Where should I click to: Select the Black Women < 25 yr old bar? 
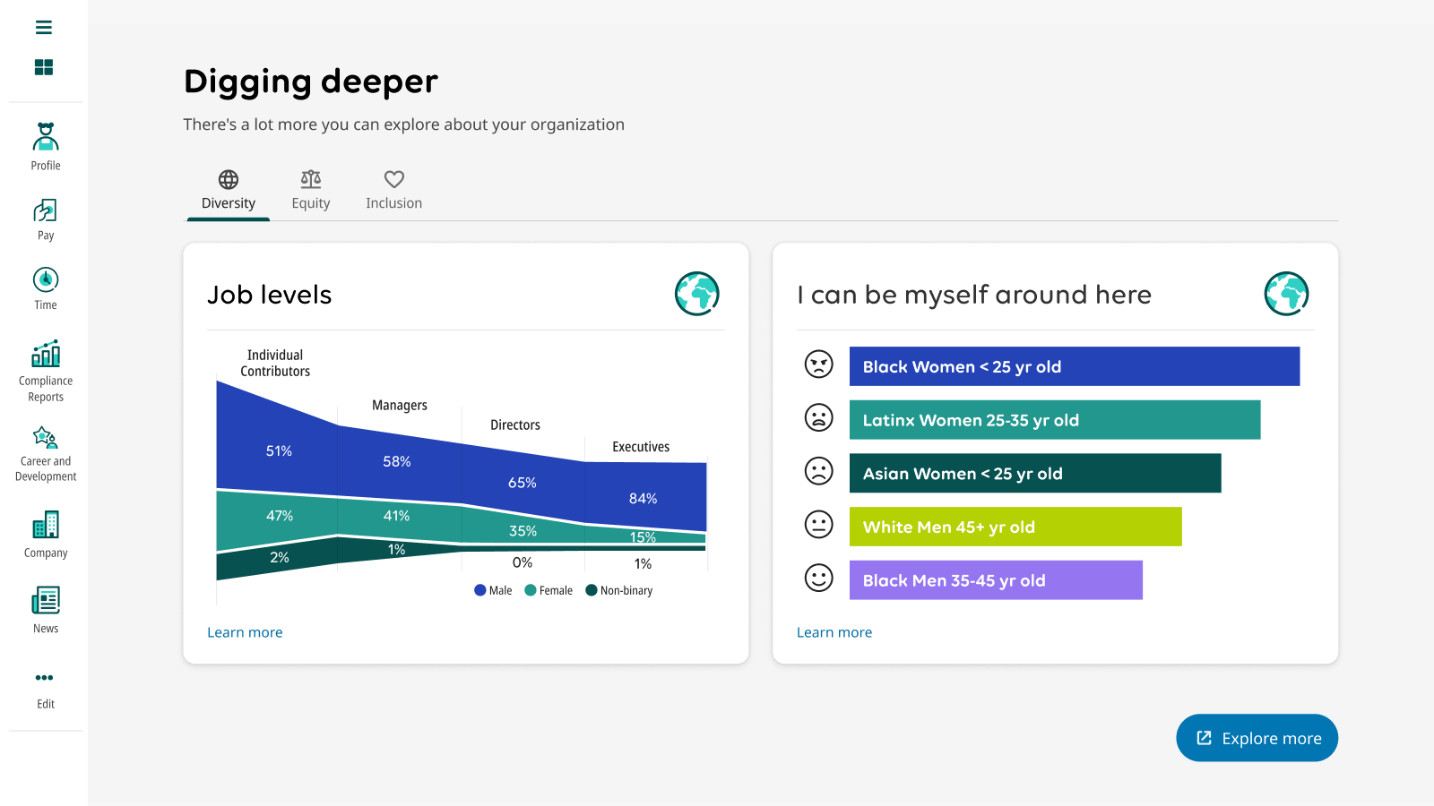pyautogui.click(x=1075, y=366)
